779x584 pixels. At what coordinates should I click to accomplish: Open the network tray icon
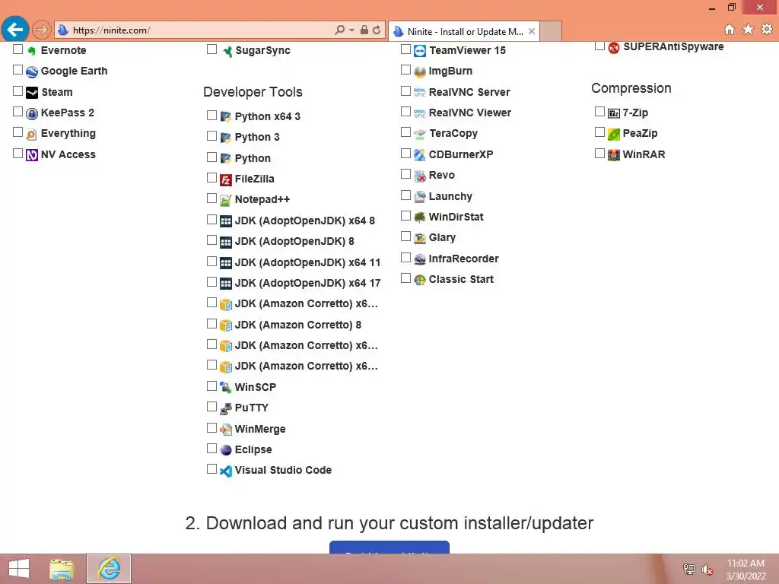tap(688, 569)
